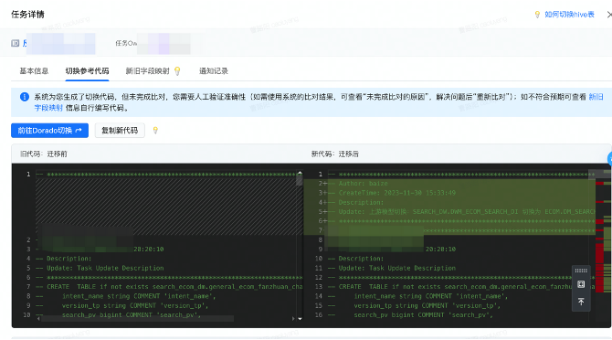Image resolution: width=612 pixels, height=340 pixels.
Task: Click line 14 intent_name string in new code
Action: pyautogui.click(x=430, y=296)
